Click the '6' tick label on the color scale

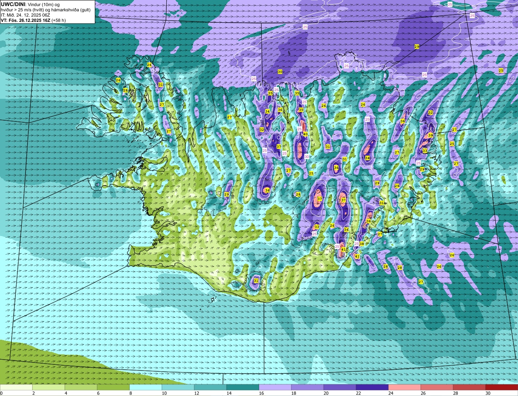tap(98, 393)
